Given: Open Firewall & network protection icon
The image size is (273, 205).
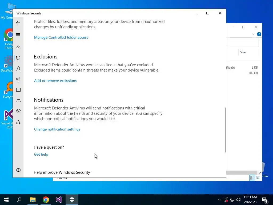Looking at the screenshot, I should [x=18, y=79].
